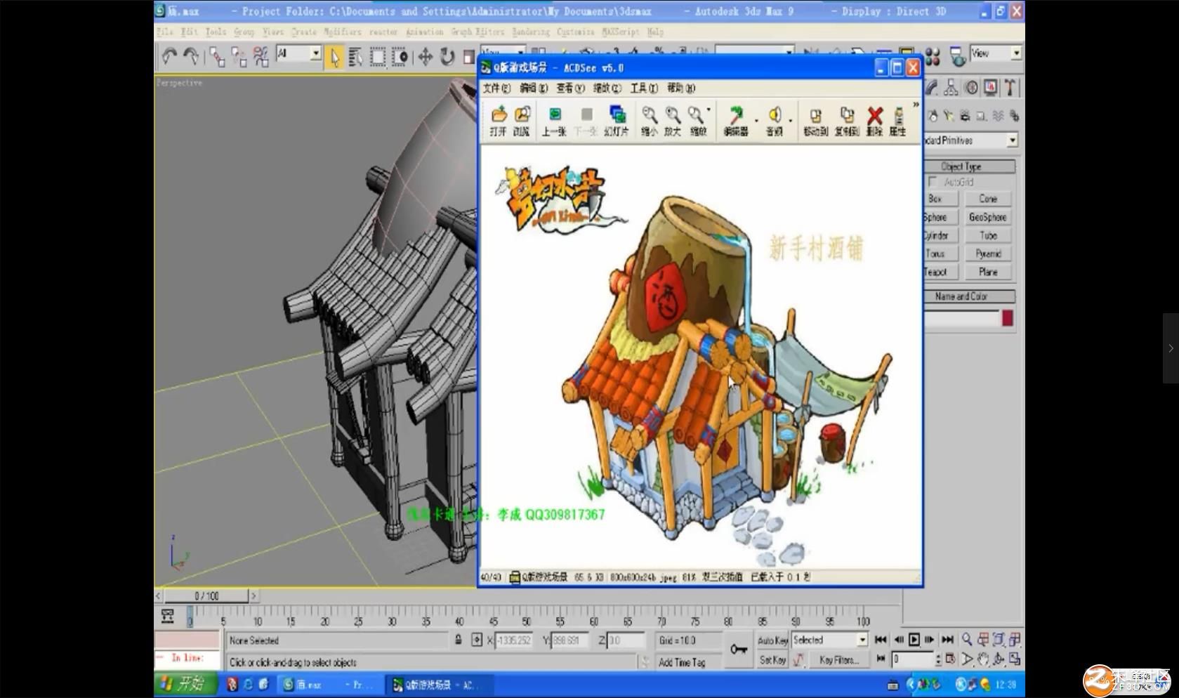Open ACDSee 文件 (File) menu
1179x698 pixels.
click(x=496, y=88)
